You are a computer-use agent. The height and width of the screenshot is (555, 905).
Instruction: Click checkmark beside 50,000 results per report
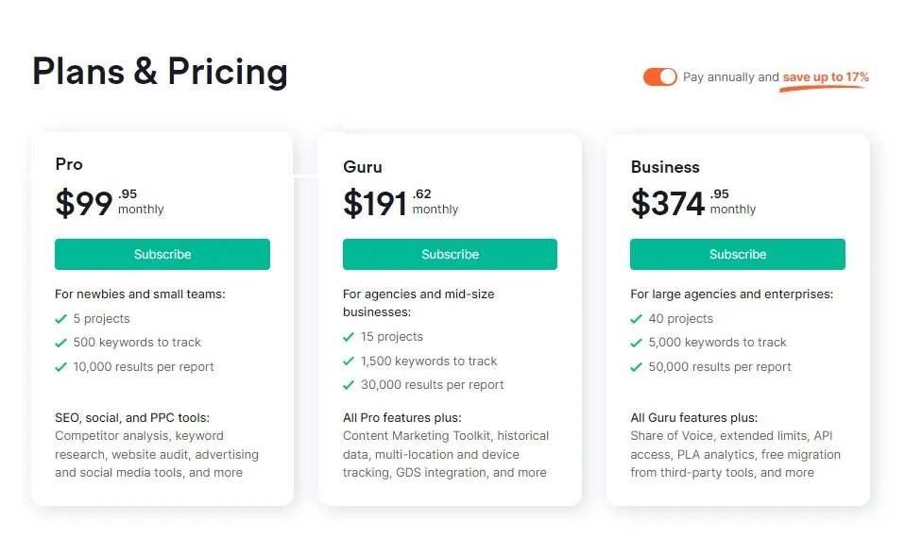[636, 367]
